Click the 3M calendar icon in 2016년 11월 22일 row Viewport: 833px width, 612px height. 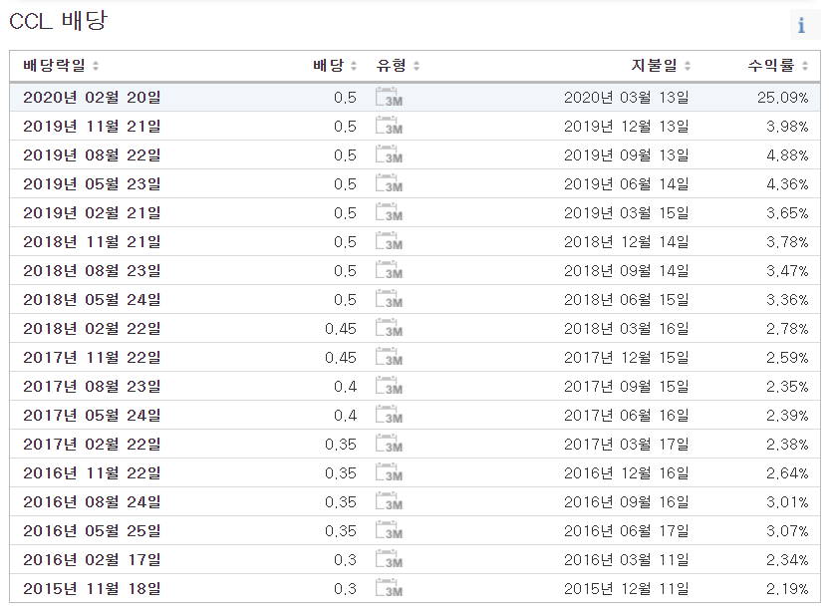389,472
